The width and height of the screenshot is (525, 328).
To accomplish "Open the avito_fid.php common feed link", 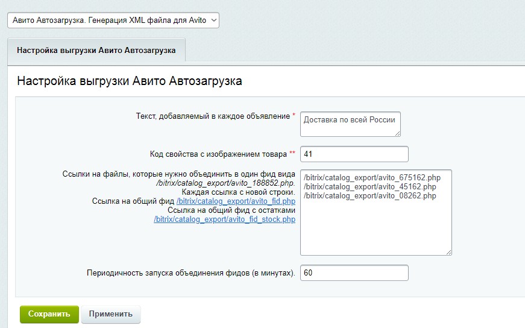I will (236, 201).
